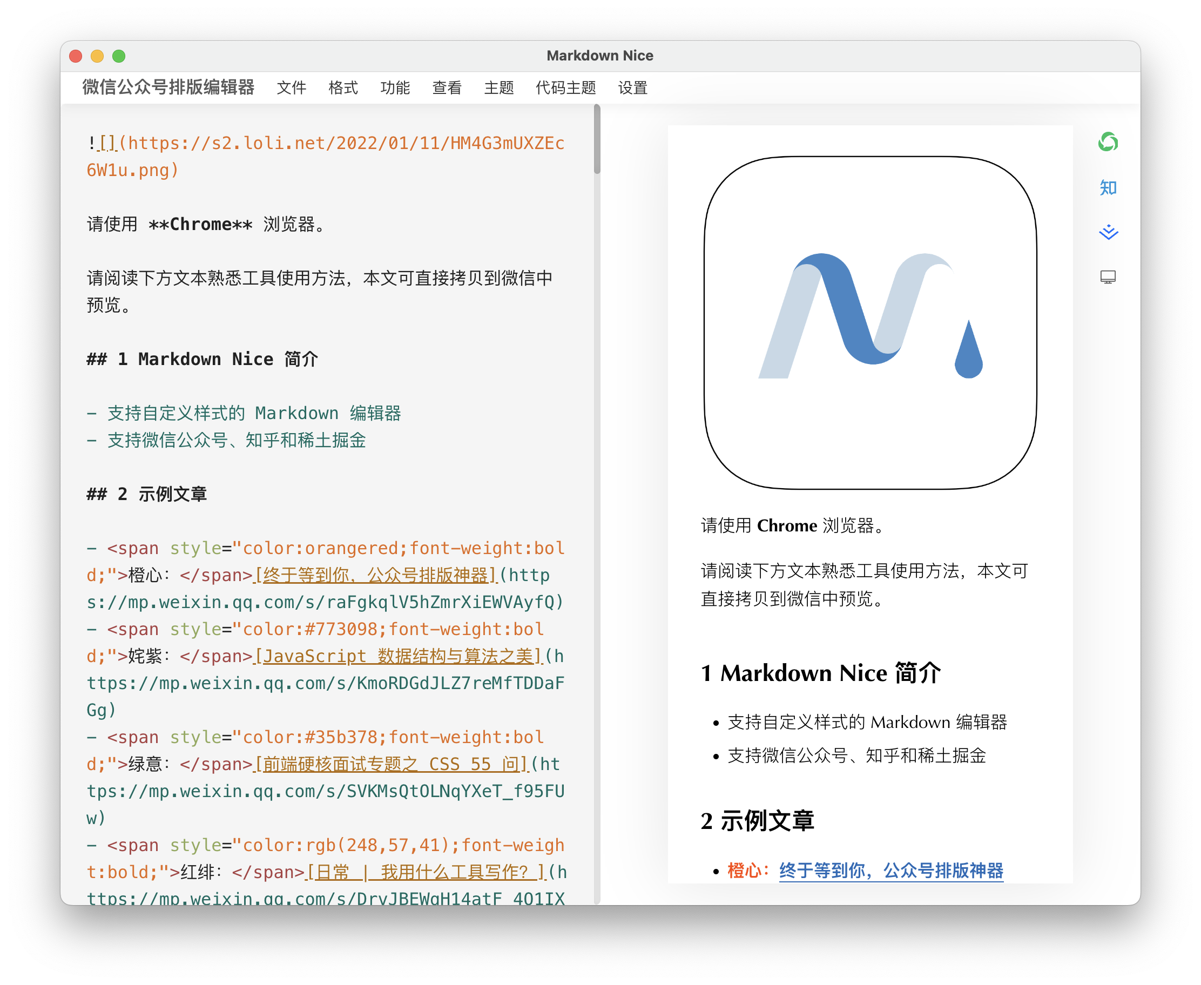Open the 功能 menu
The width and height of the screenshot is (1201, 985).
coord(395,87)
